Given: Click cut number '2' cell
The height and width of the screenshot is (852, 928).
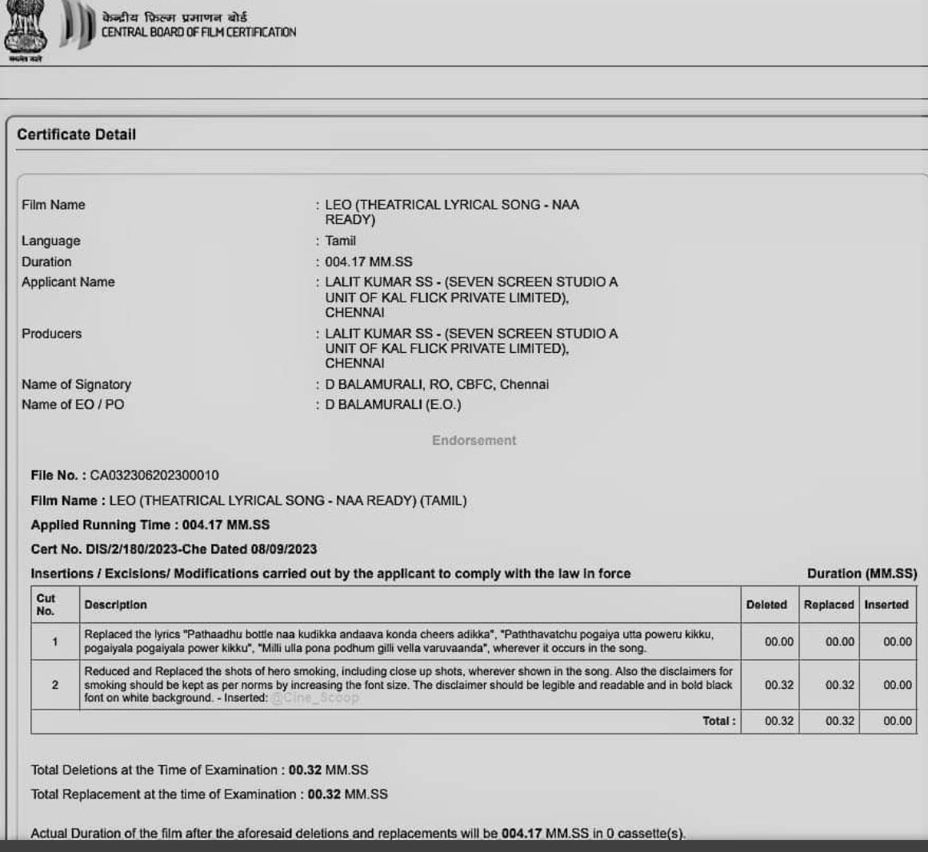Looking at the screenshot, I should tap(55, 685).
